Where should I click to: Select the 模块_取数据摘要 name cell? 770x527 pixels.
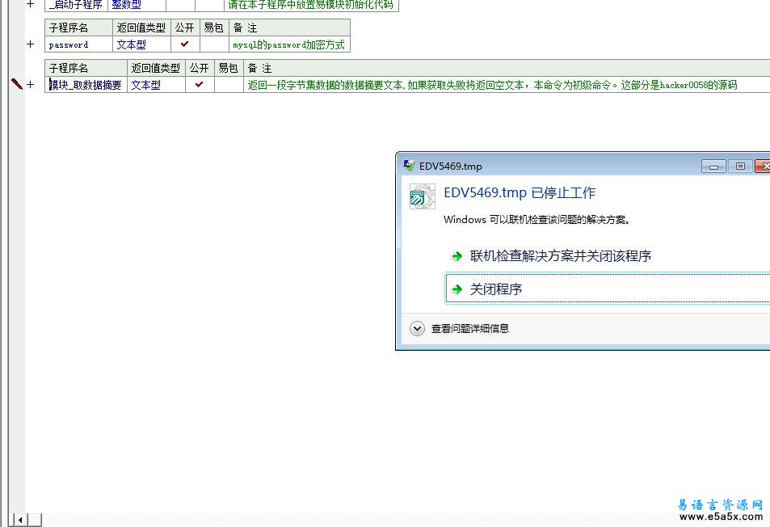click(86, 85)
